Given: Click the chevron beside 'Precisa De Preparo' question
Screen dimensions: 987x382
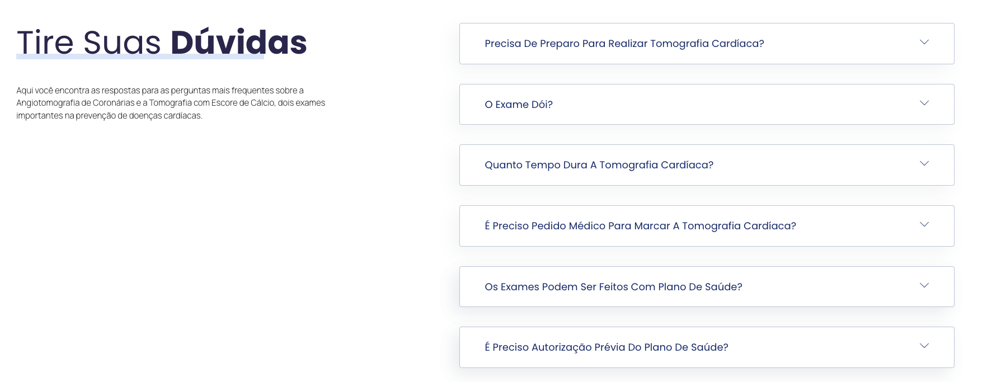Looking at the screenshot, I should [924, 42].
